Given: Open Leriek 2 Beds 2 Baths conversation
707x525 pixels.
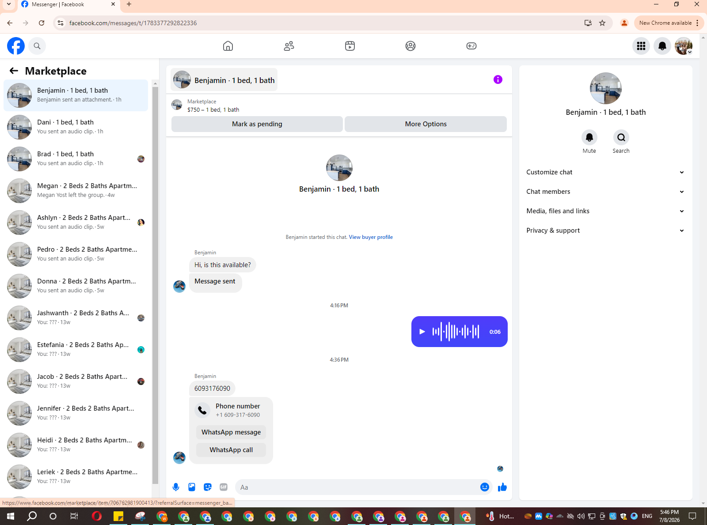Looking at the screenshot, I should 76,476.
